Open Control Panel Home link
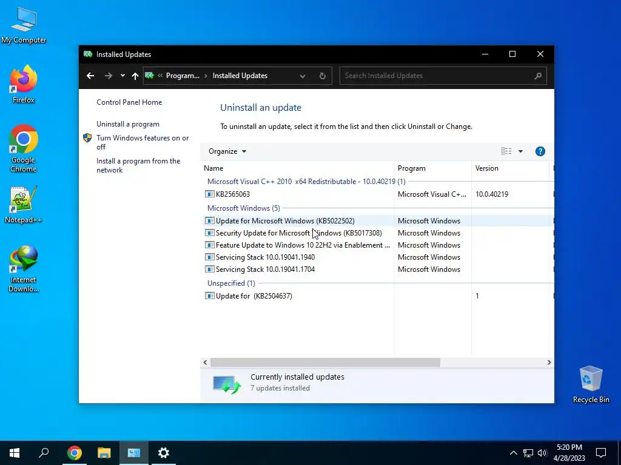This screenshot has width=621, height=465. (129, 102)
